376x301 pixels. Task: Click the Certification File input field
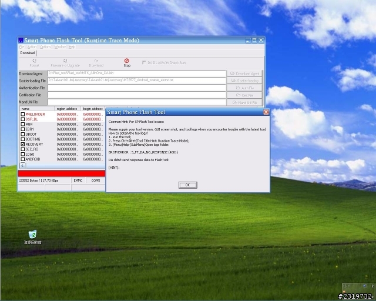tap(137, 95)
